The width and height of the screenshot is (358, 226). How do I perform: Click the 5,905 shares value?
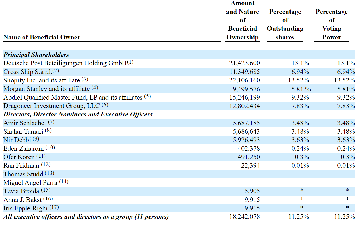[x=252, y=191]
